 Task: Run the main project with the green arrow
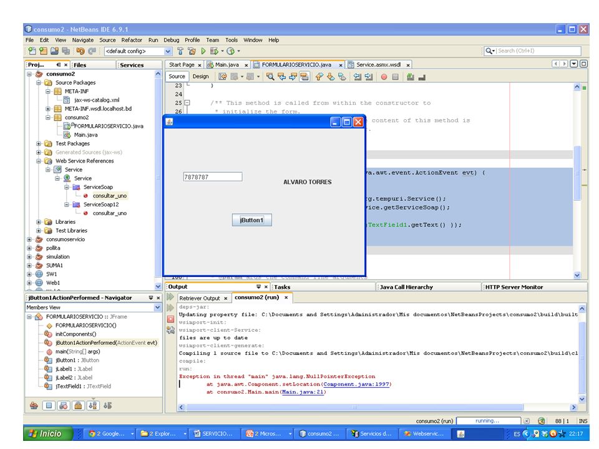pyautogui.click(x=203, y=51)
